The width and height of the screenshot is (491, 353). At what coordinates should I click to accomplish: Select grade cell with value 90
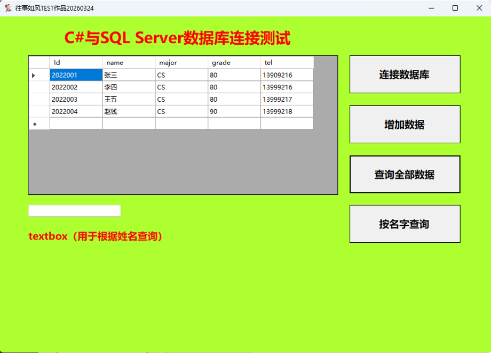coord(234,112)
